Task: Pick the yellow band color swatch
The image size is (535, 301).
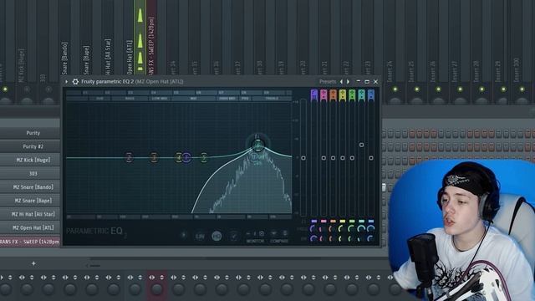Action: (343, 221)
